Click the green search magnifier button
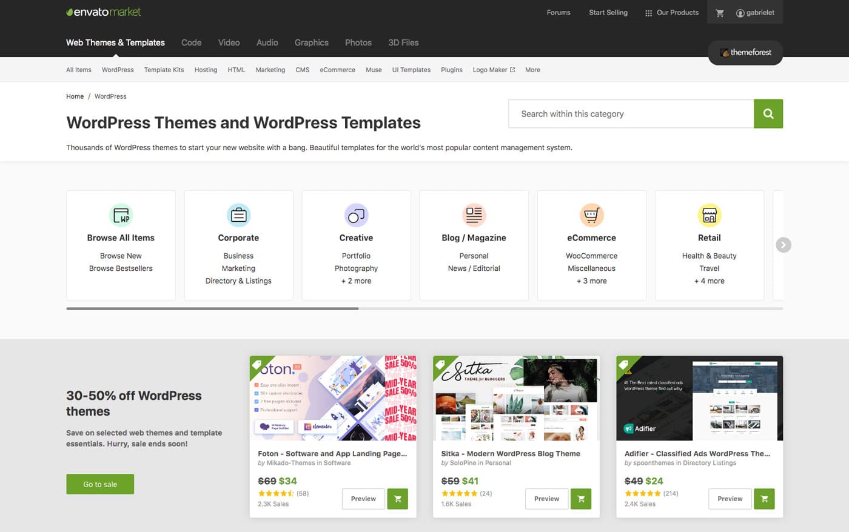Image resolution: width=849 pixels, height=532 pixels. pos(768,114)
